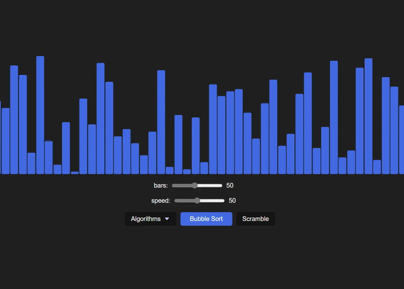This screenshot has width=404, height=289.
Task: Open the Algorithms dropdown menu
Action: click(150, 219)
